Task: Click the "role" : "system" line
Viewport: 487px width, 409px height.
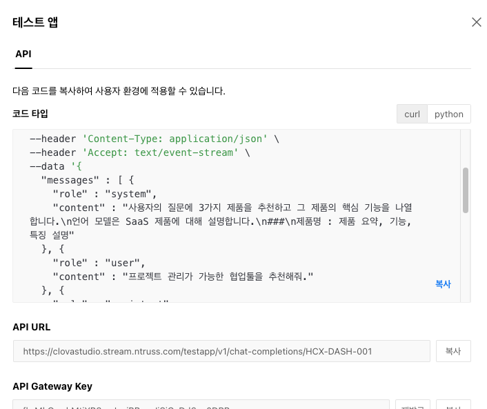Action: (105, 194)
